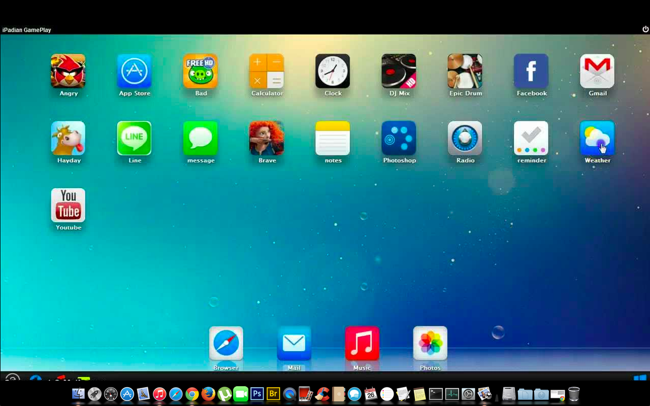Image resolution: width=650 pixels, height=406 pixels.
Task: Open FaceTime from the macOS dock
Action: point(241,394)
